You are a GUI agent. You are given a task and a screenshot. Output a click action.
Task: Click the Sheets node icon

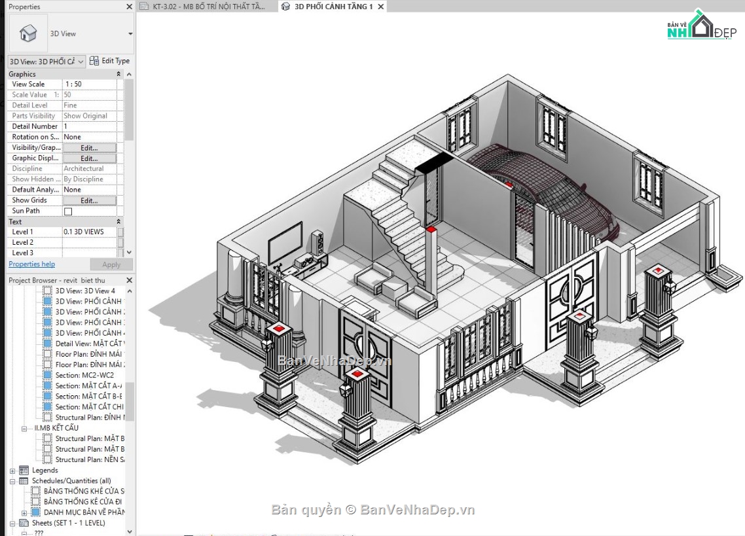24,523
